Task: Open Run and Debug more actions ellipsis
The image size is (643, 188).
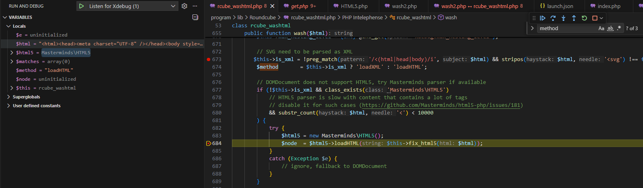Action: pos(195,6)
